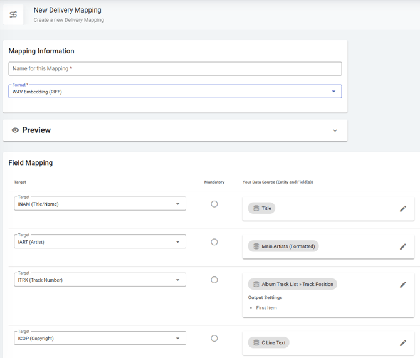Set ICOP (Copyright) as mandatory
The height and width of the screenshot is (358, 420).
coord(214,339)
